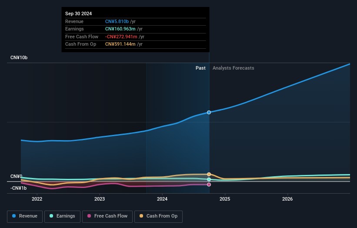Click the Sep 30 2024 tooltip date
357x228 pixels.
(79, 13)
